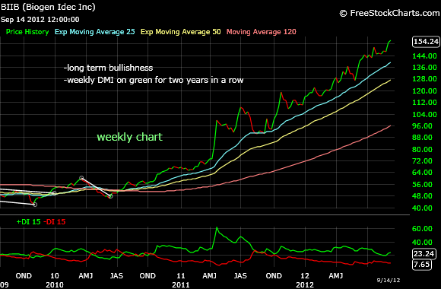Select the Moving Average 120 legend
The image size is (441, 289).
[x=262, y=32]
